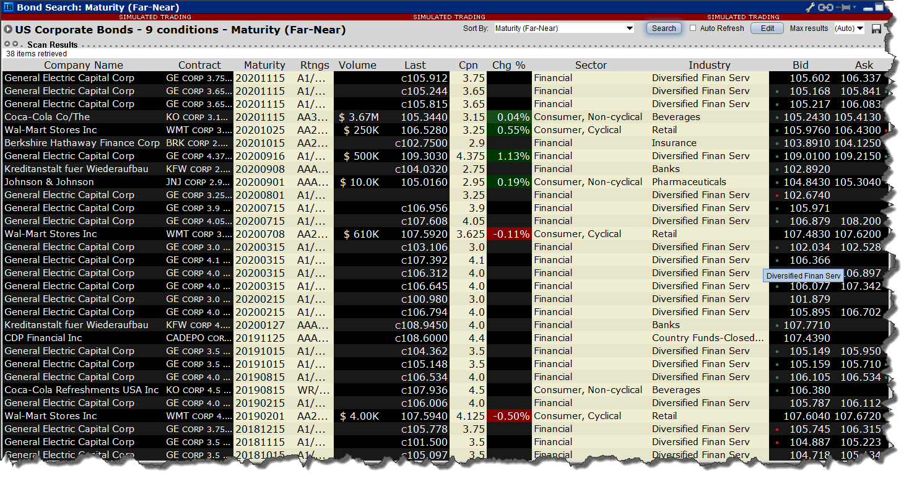Click the $ 10.0K volume cell

pyautogui.click(x=359, y=182)
